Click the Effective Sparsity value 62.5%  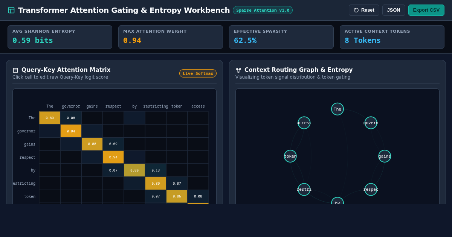point(245,40)
